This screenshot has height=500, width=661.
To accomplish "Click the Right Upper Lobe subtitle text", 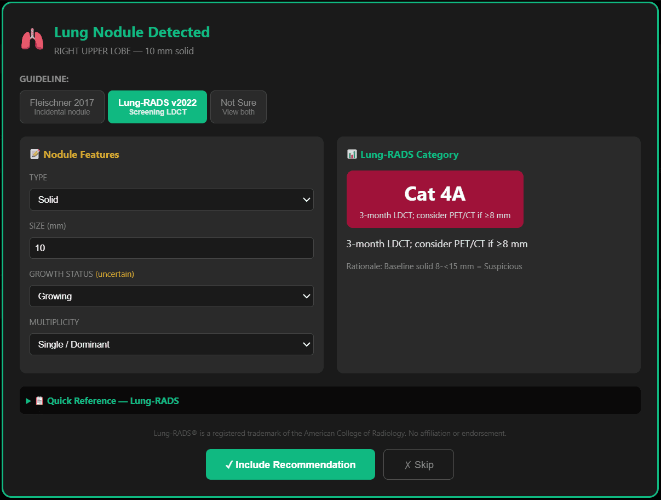I will pos(124,51).
